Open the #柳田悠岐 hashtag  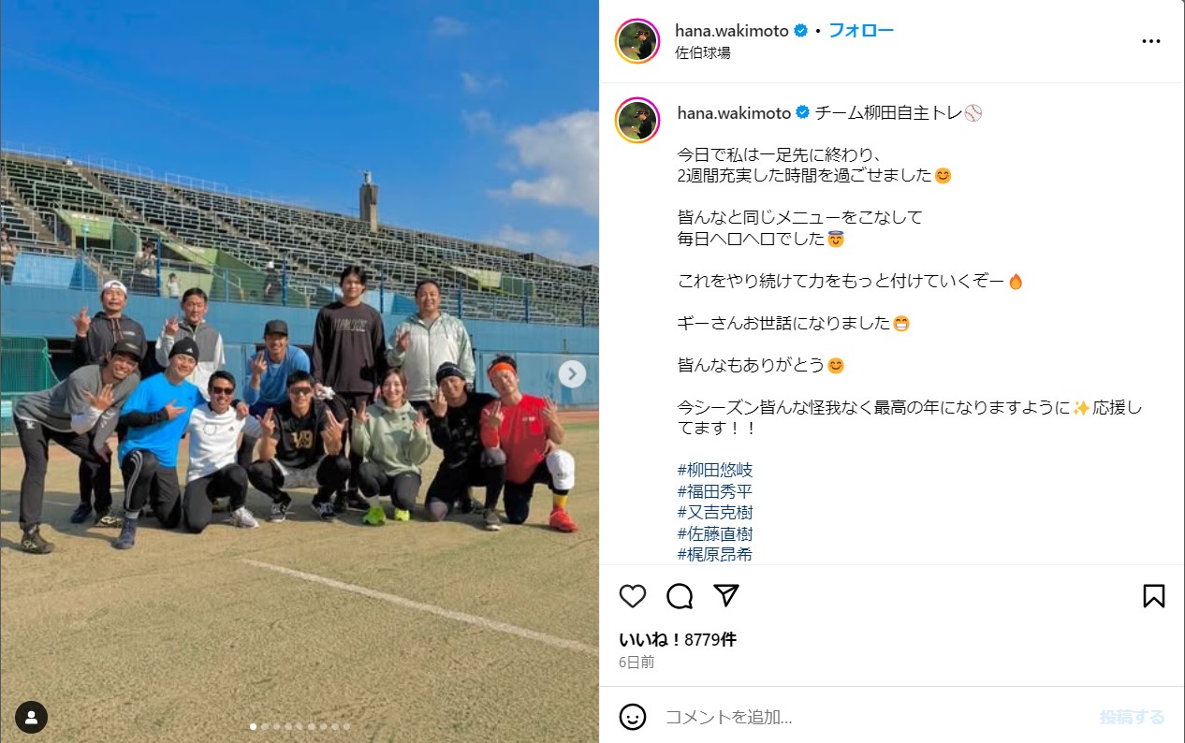click(x=715, y=470)
